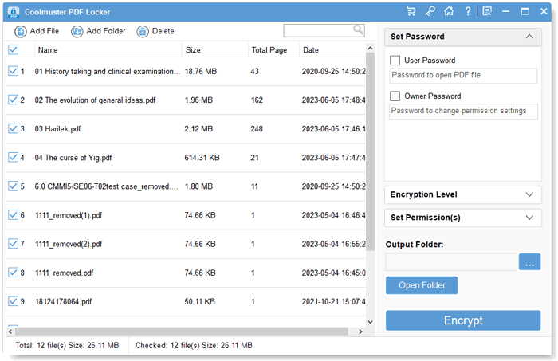Open help via question mark icon
558x361 pixels.
(468, 11)
